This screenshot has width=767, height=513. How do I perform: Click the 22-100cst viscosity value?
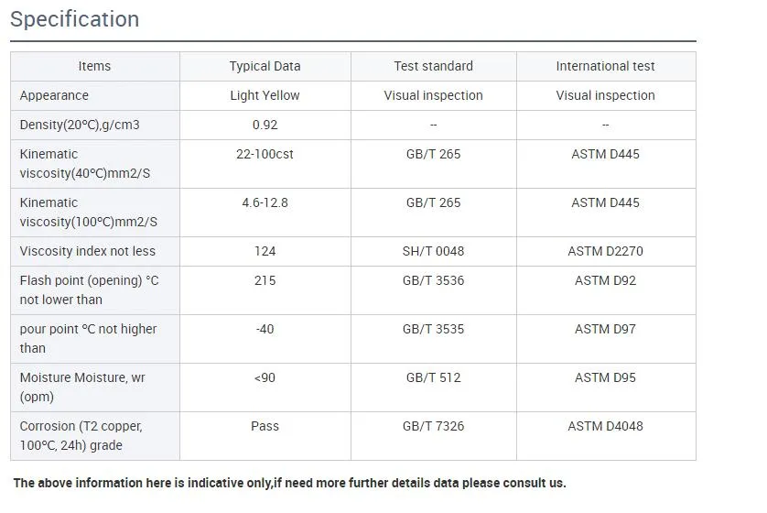[x=265, y=154]
